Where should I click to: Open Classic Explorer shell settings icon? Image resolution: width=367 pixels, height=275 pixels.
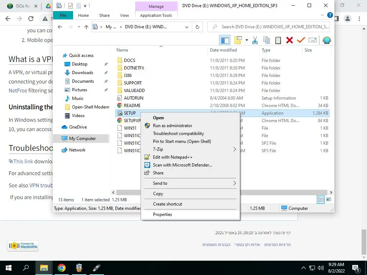click(327, 40)
